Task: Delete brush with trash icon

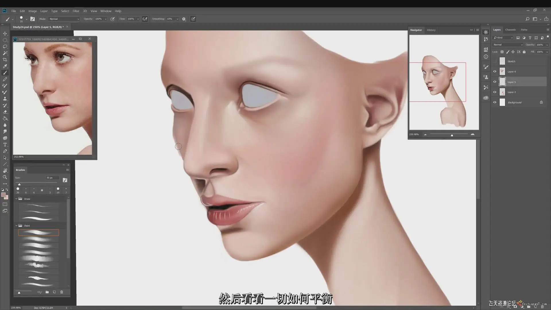Action: pos(61,292)
